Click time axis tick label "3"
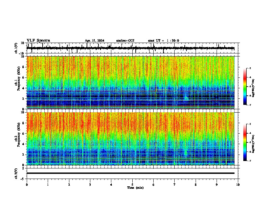 (x=90, y=185)
